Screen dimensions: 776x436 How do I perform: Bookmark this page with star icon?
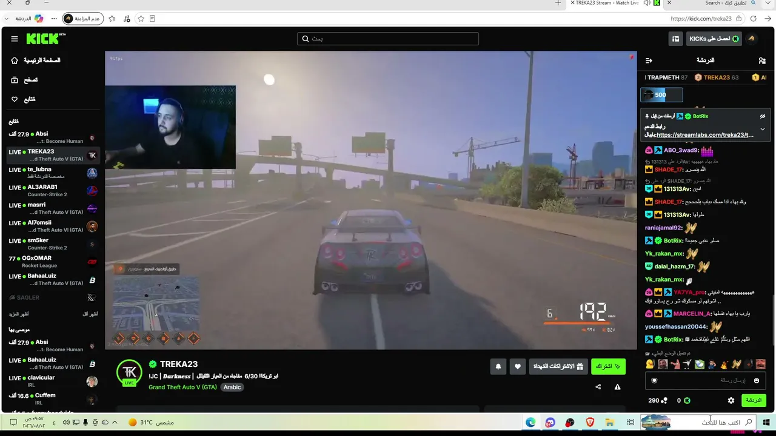(141, 19)
